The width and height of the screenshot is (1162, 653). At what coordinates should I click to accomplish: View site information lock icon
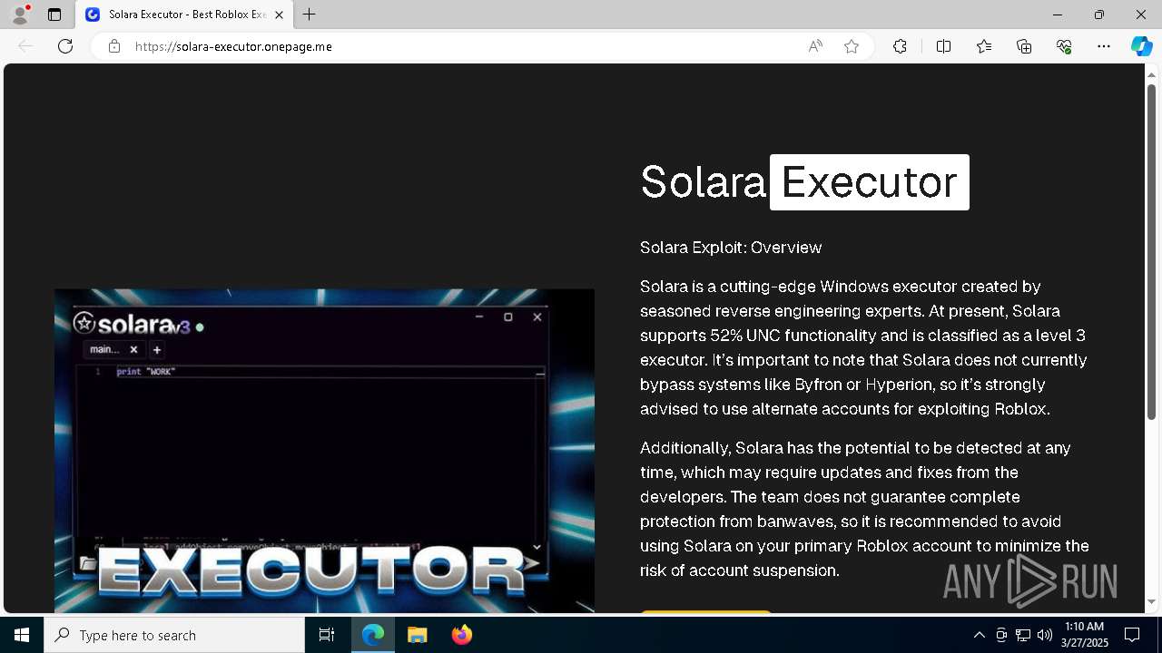114,46
